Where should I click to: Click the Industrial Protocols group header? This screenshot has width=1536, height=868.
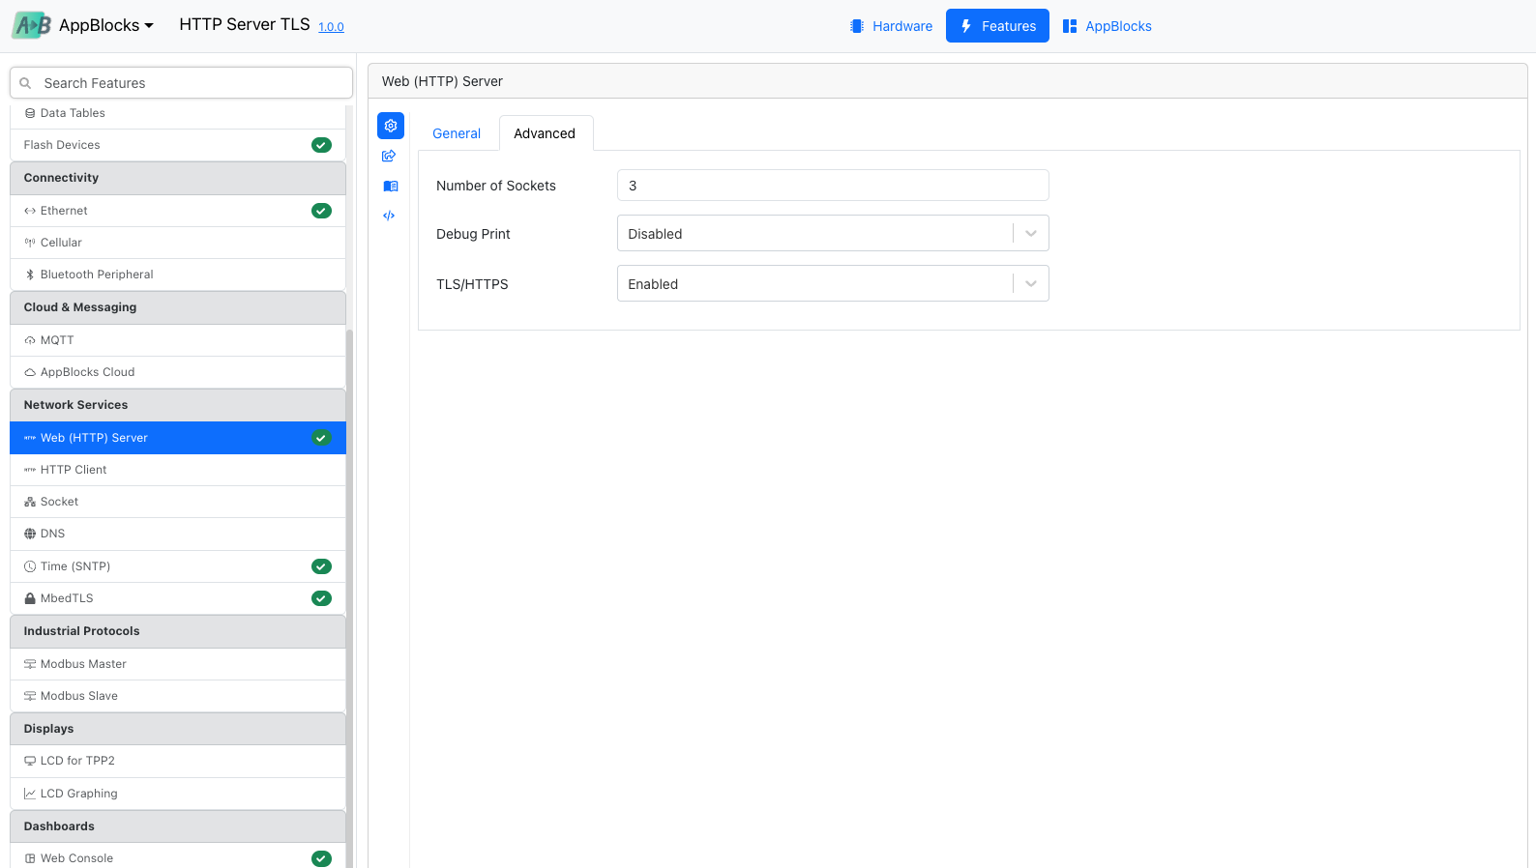178,631
